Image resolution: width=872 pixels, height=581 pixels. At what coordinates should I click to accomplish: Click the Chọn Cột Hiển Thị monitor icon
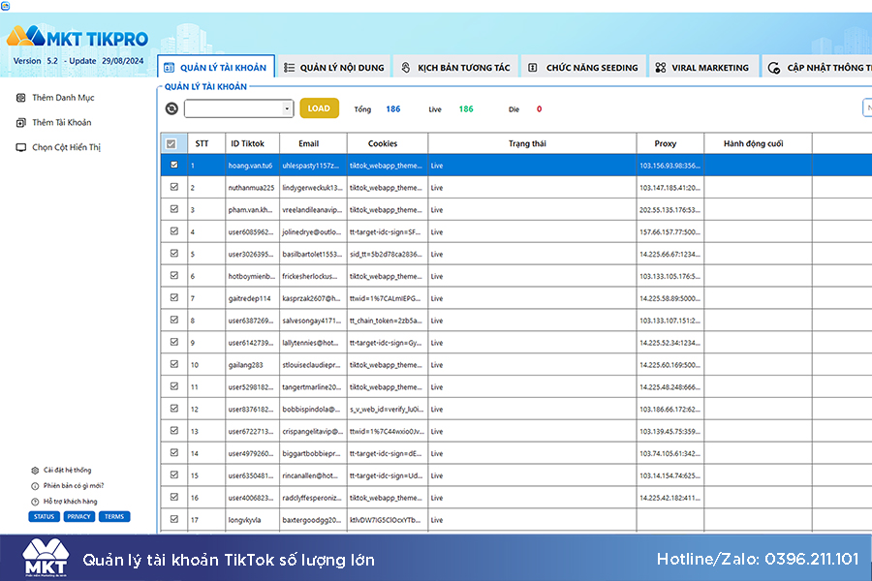(x=21, y=147)
